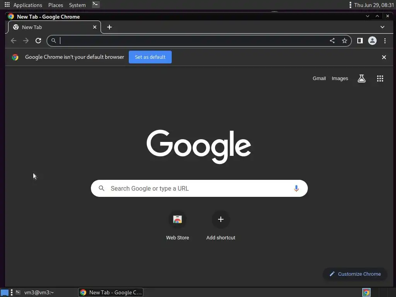Open the Places menu
This screenshot has width=396, height=297.
click(x=56, y=5)
